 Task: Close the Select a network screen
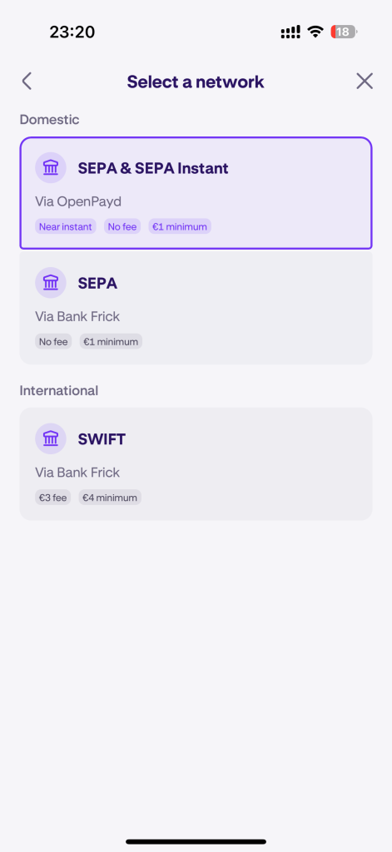pyautogui.click(x=365, y=82)
